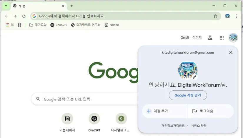
Task: Expand the tab search dropdown arrow
Action: pos(6,6)
